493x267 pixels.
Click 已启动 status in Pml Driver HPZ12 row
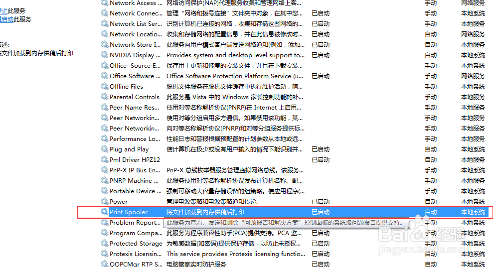[321, 159]
